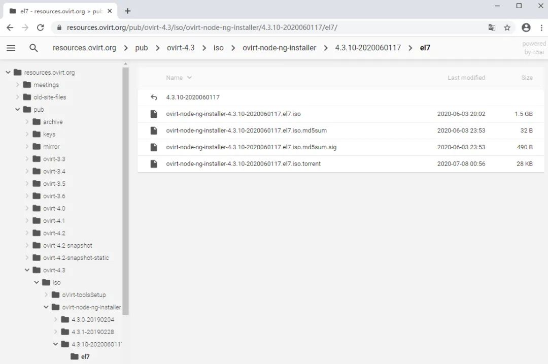Reload the current page

[40, 28]
